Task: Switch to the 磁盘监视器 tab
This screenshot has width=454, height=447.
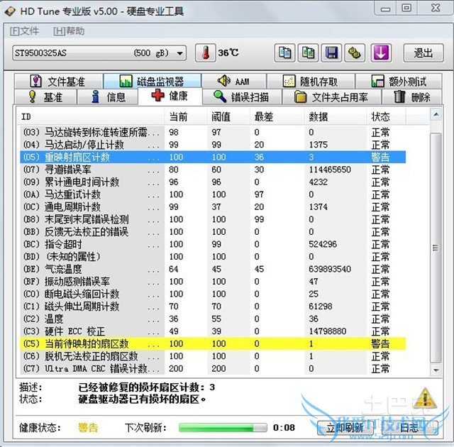Action: pos(153,82)
